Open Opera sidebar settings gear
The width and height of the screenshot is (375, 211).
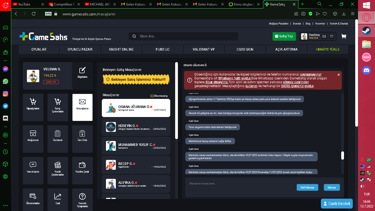click(5, 176)
